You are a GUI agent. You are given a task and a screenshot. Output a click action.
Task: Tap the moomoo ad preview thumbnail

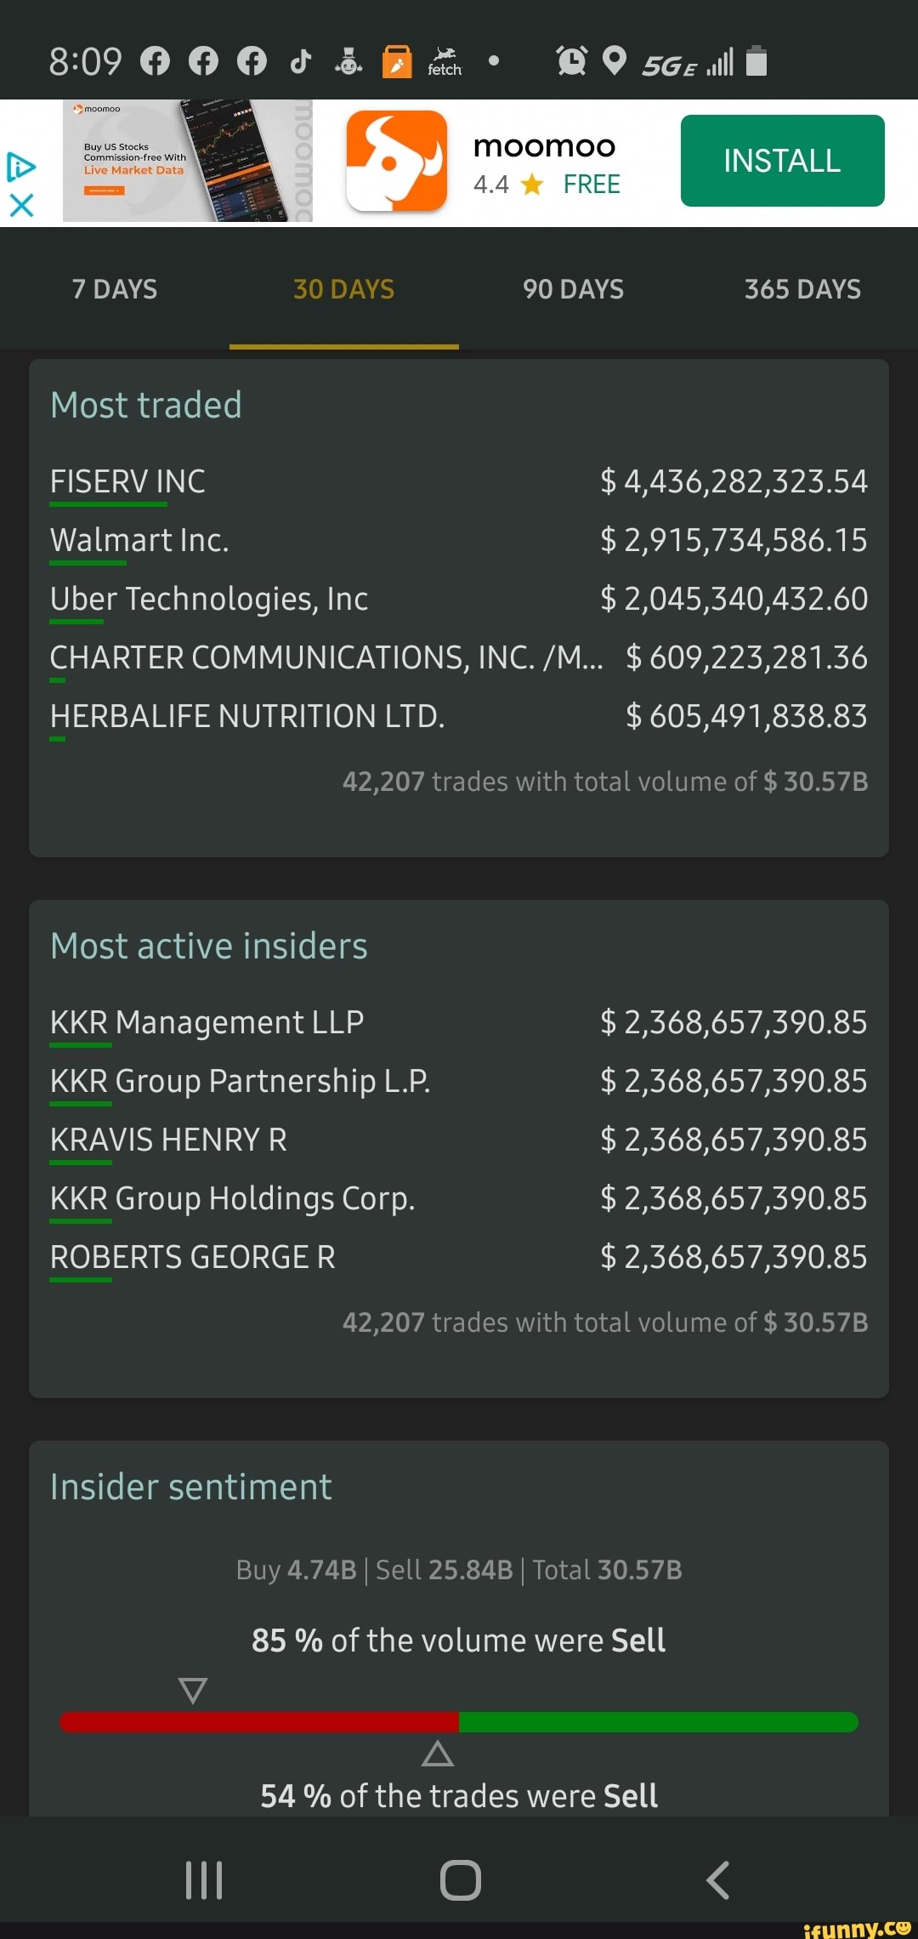188,161
